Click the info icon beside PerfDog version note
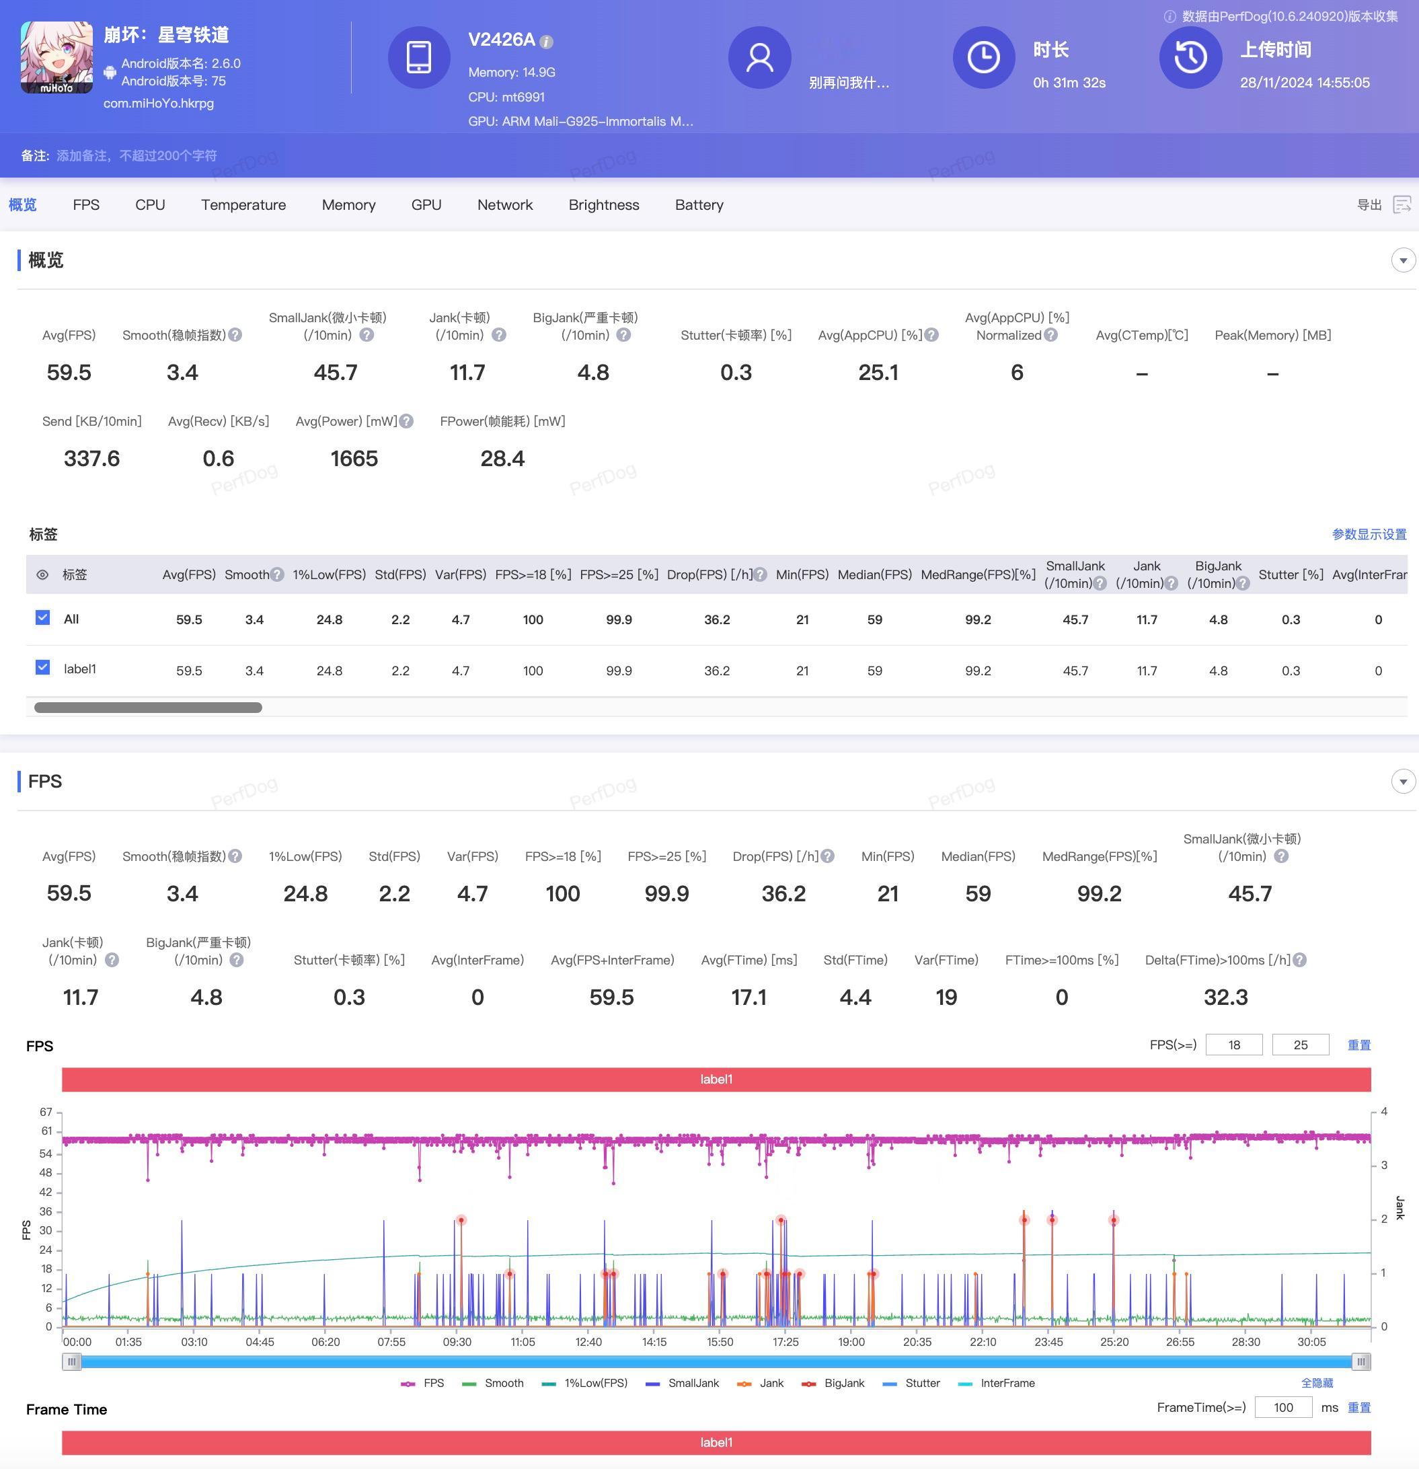The image size is (1419, 1469). tap(1169, 17)
